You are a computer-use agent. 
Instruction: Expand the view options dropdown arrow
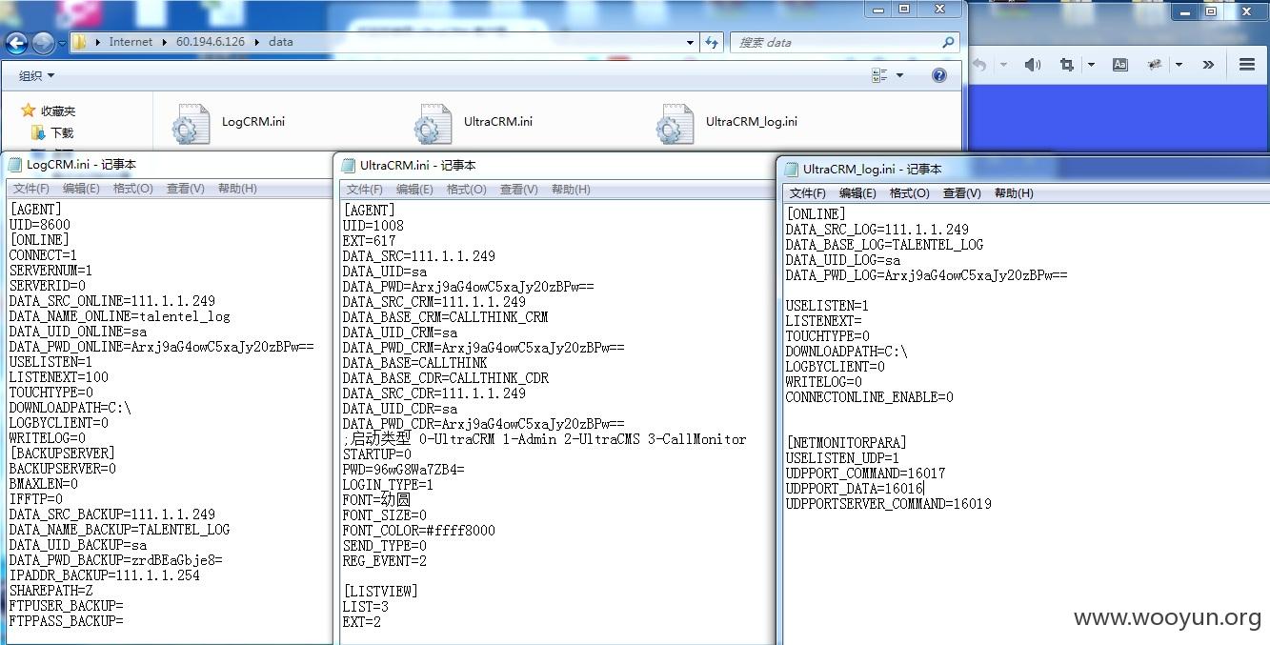(x=899, y=75)
